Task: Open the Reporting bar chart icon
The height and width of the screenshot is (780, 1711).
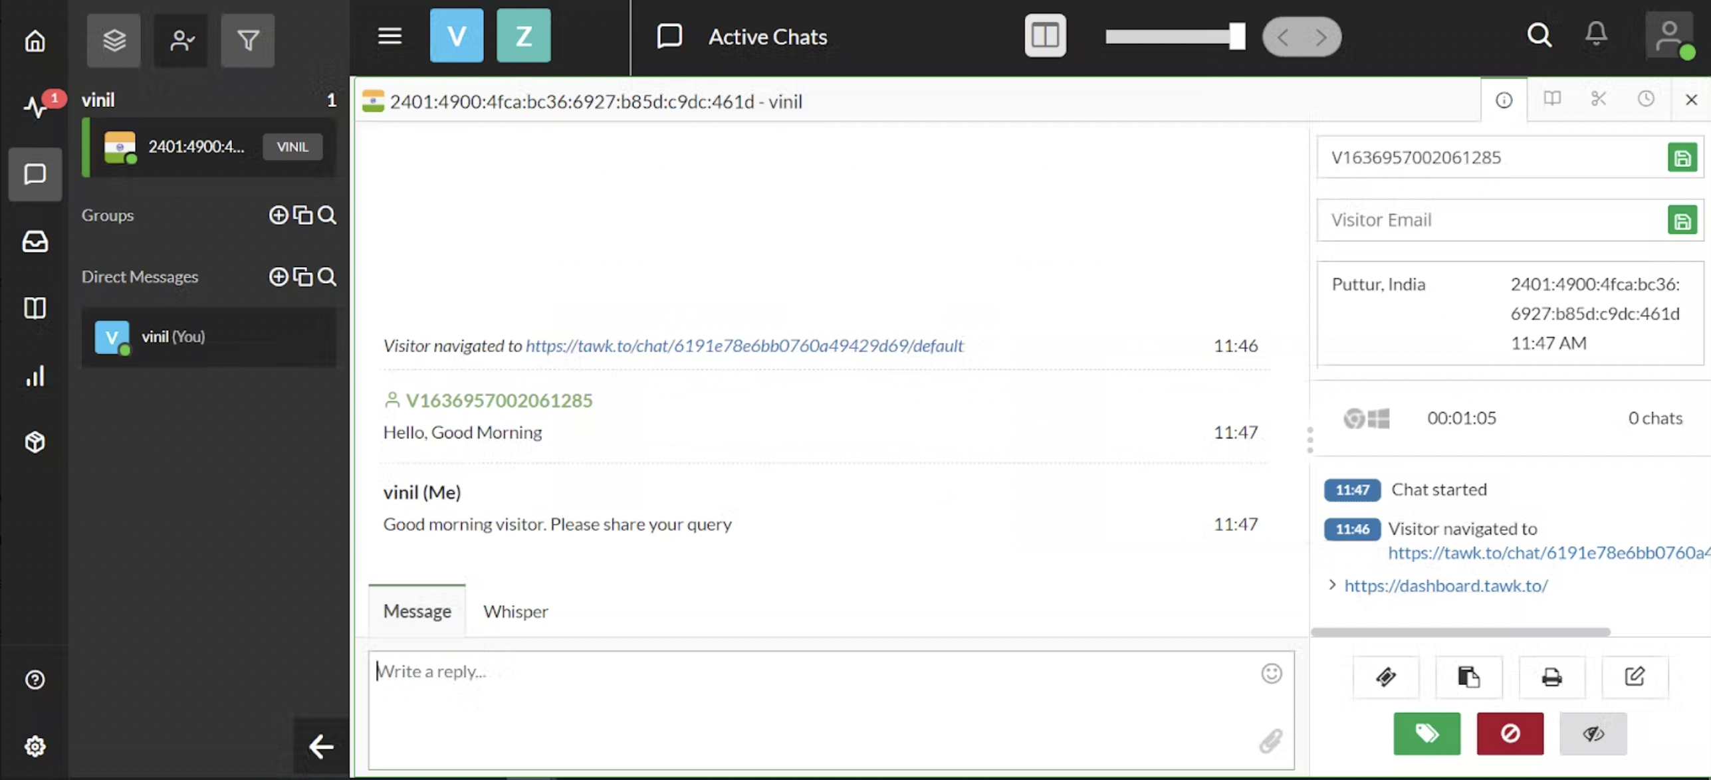Action: pos(35,376)
